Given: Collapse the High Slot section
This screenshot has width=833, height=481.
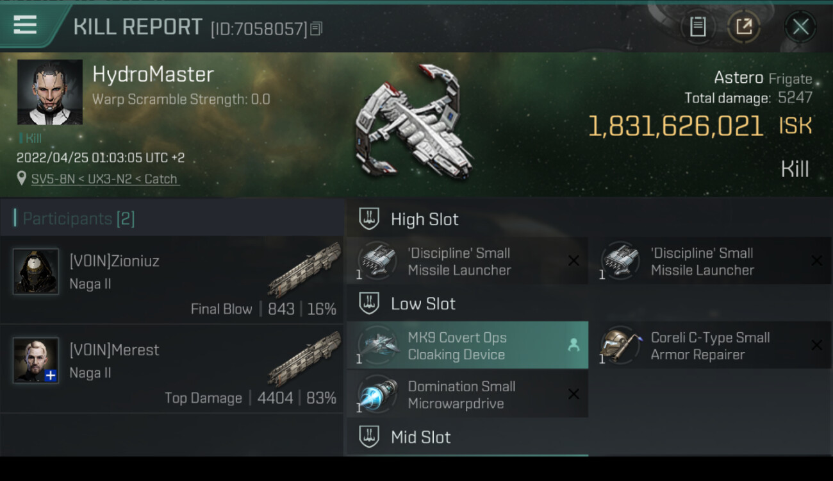Looking at the screenshot, I should (x=590, y=219).
